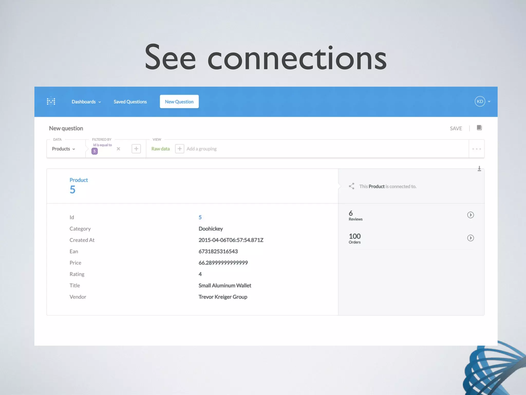Viewport: 526px width, 395px height.
Task: Open the three-dots more options menu
Action: [476, 149]
